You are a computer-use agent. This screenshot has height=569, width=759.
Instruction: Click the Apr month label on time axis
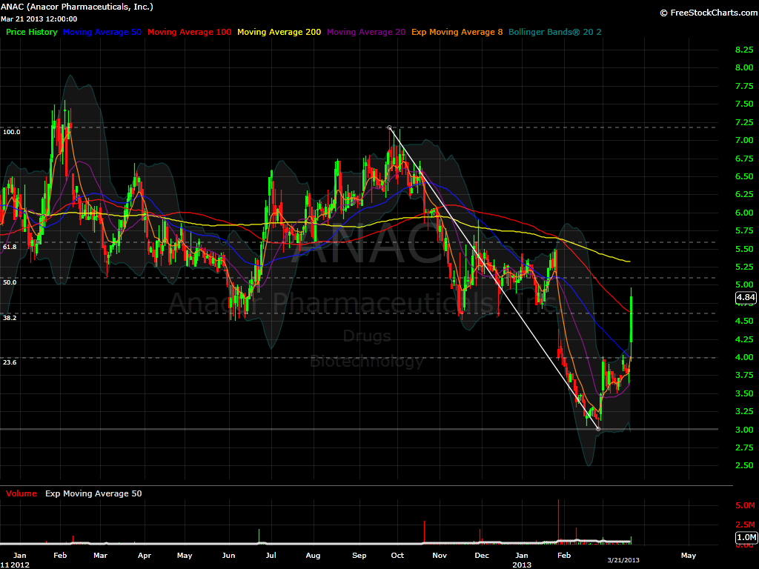[145, 556]
